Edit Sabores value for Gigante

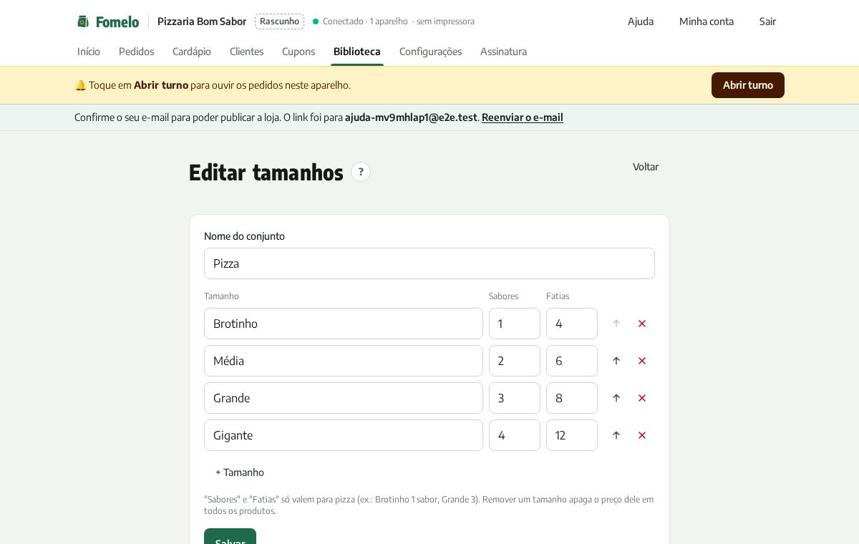[x=515, y=435]
